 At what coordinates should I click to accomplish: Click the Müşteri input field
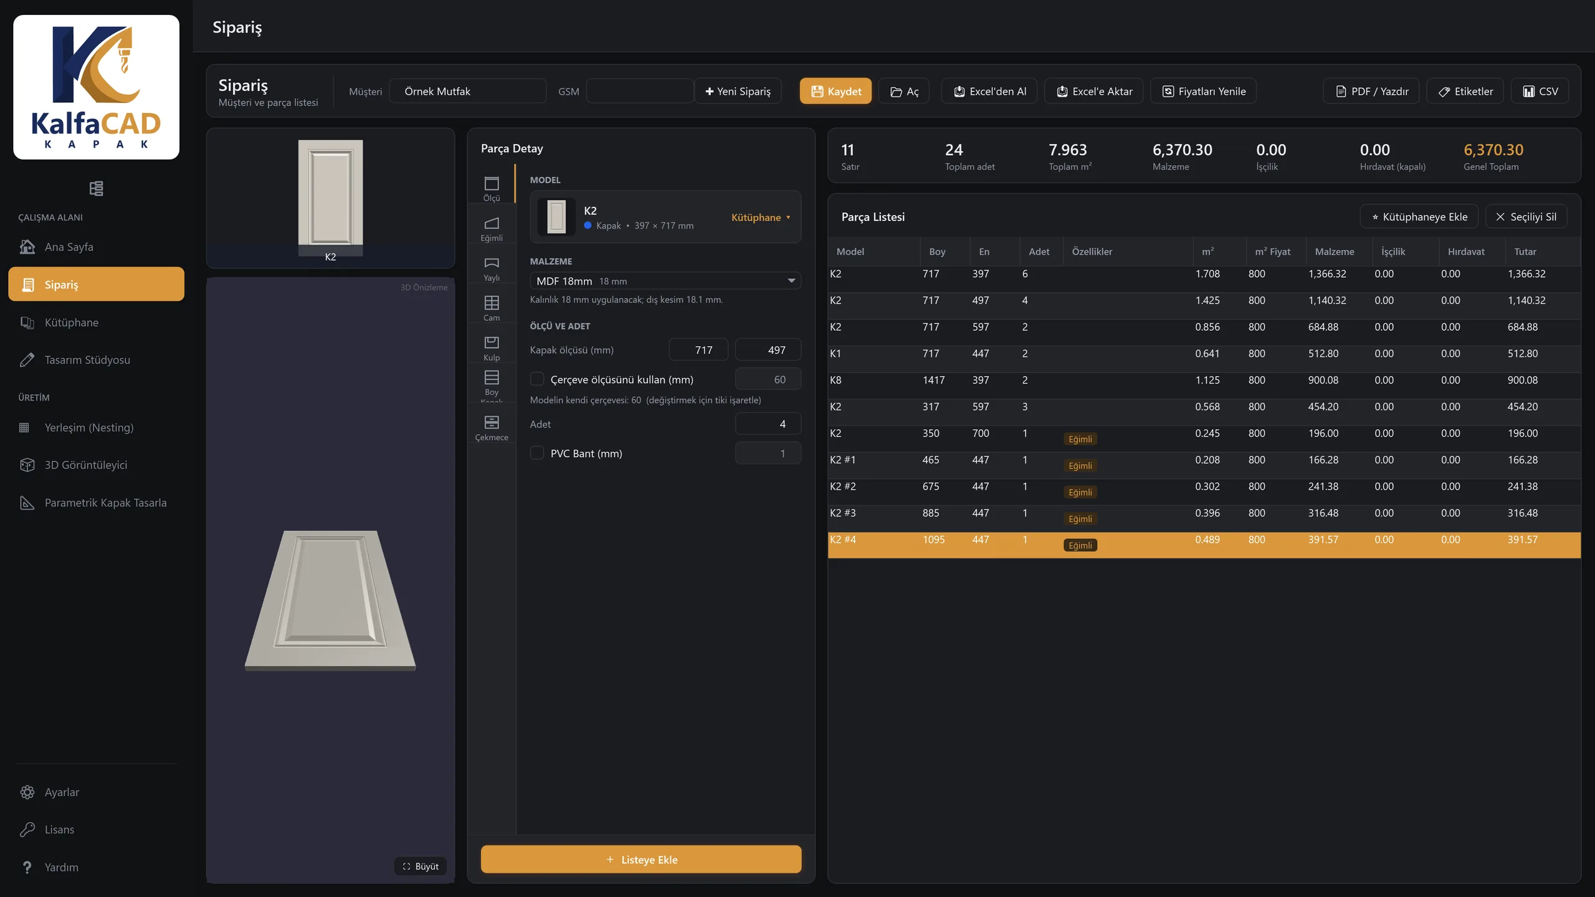[x=468, y=91]
